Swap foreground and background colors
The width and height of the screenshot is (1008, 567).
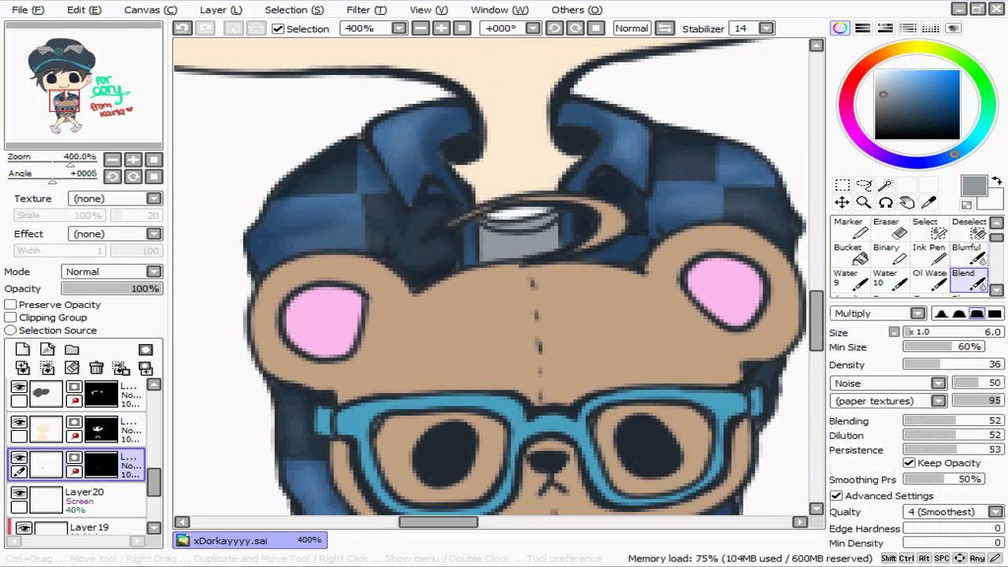[x=996, y=181]
